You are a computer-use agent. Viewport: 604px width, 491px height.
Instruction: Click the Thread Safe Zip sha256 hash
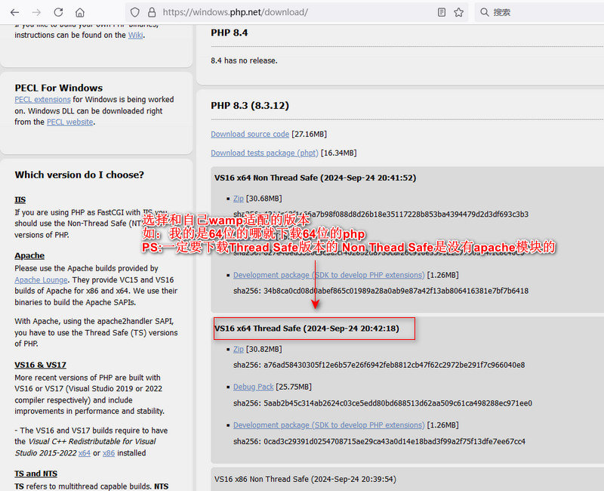click(x=379, y=365)
